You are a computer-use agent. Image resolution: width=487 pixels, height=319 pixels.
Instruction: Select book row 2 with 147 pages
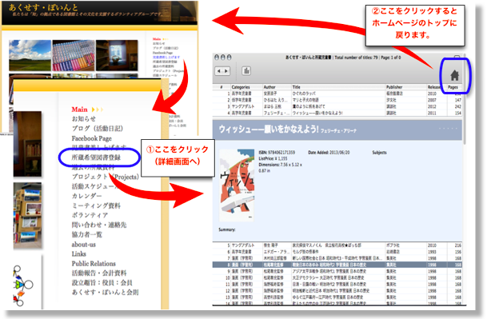point(337,100)
